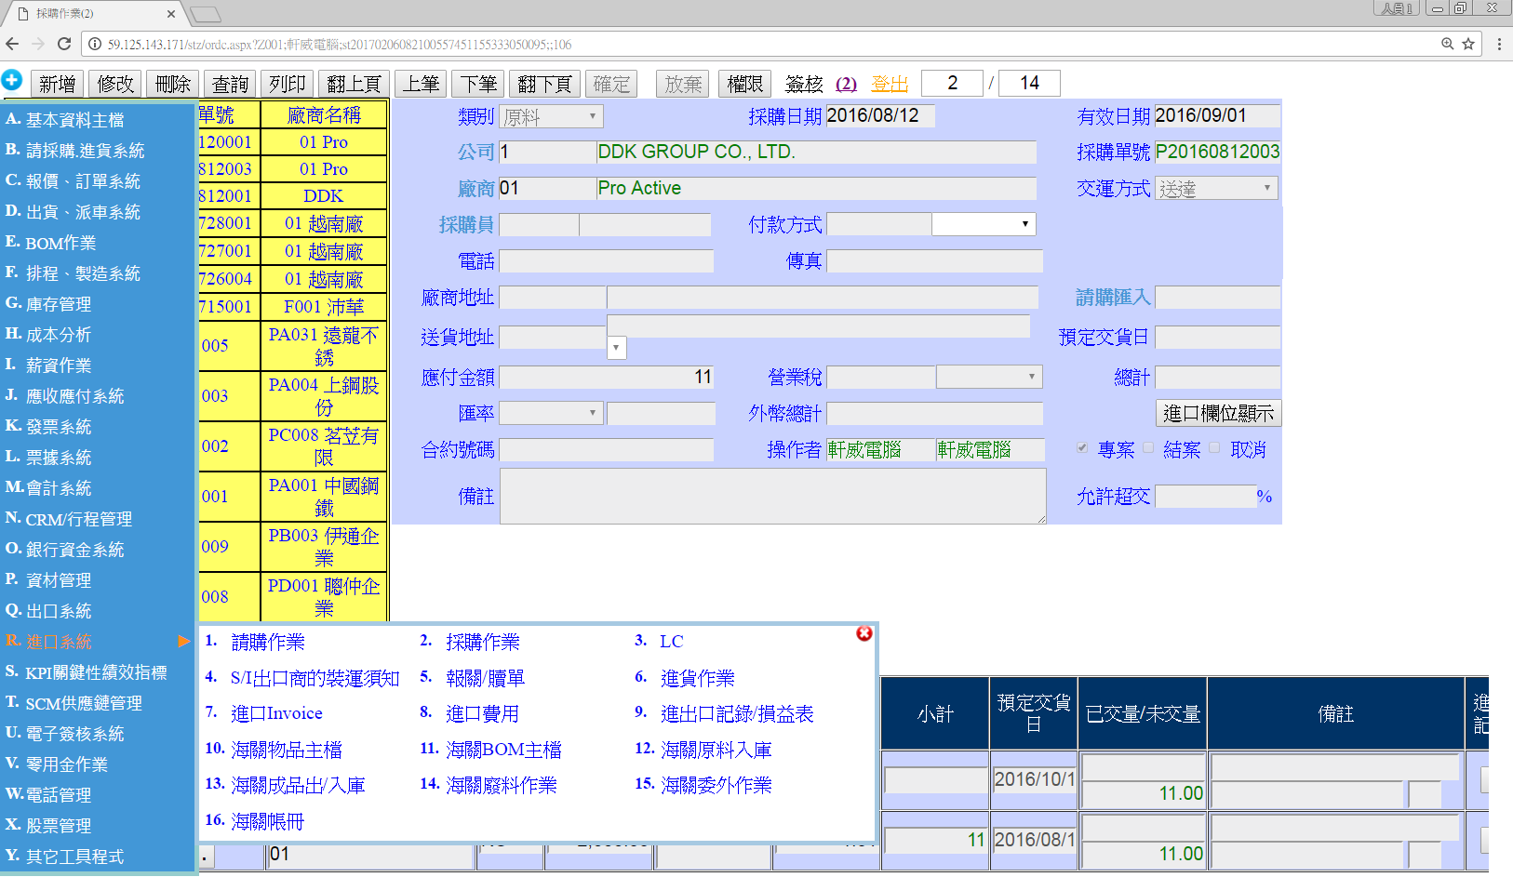1513x877 pixels.
Task: Click the blue plus circle icon
Action: [x=12, y=80]
